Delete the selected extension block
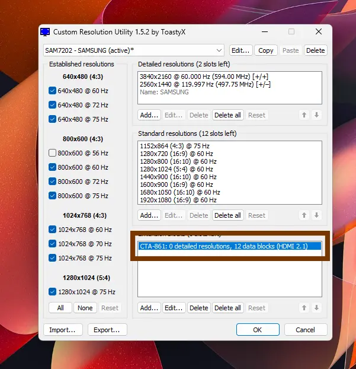The image size is (356, 369). point(199,308)
